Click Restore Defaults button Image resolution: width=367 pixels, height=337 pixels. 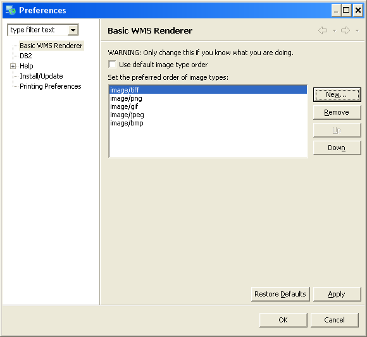point(280,294)
